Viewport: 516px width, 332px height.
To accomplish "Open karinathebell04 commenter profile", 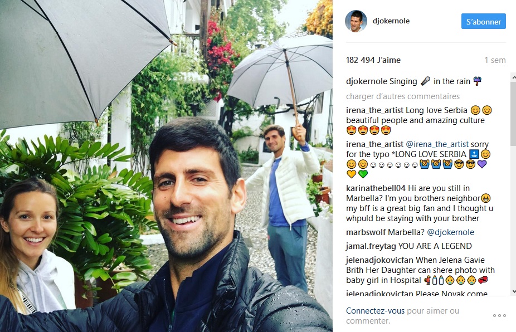I will (376, 188).
